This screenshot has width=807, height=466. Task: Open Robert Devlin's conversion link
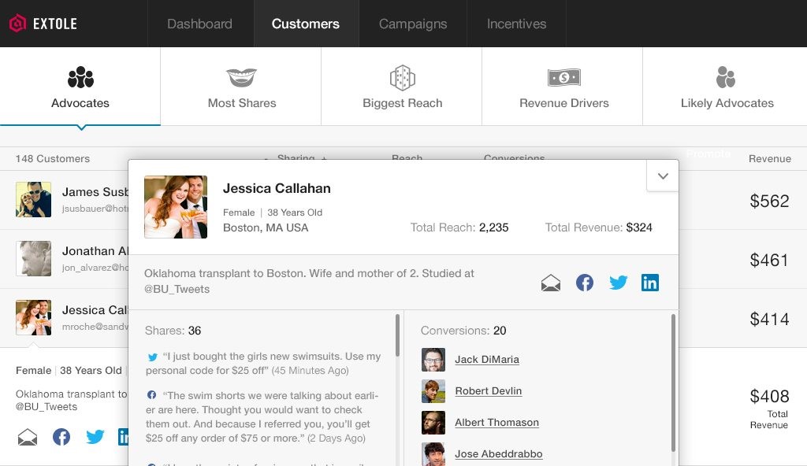click(x=488, y=391)
